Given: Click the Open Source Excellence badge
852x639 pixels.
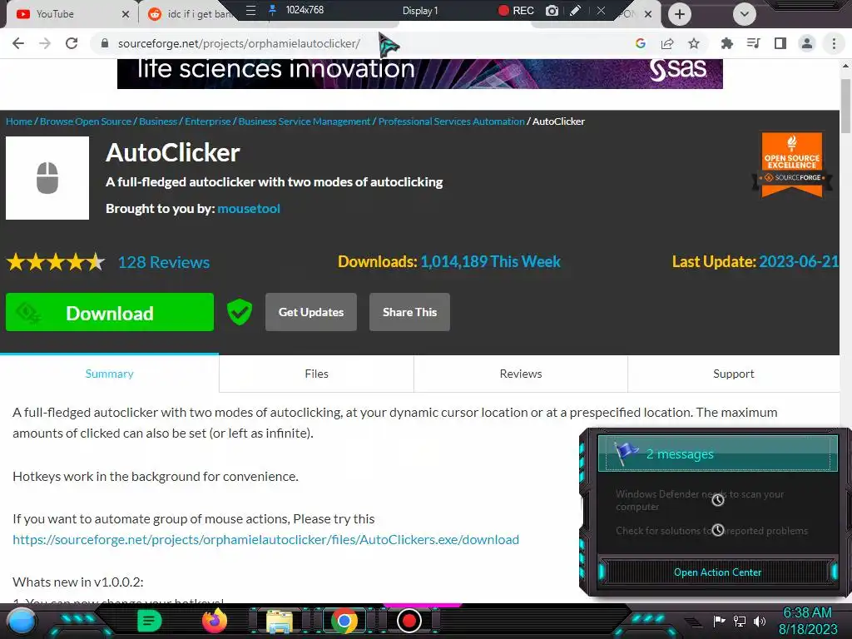Looking at the screenshot, I should [x=792, y=165].
